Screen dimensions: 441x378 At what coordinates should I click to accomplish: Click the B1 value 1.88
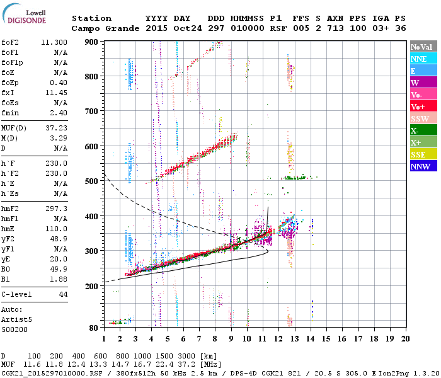pyautogui.click(x=59, y=279)
